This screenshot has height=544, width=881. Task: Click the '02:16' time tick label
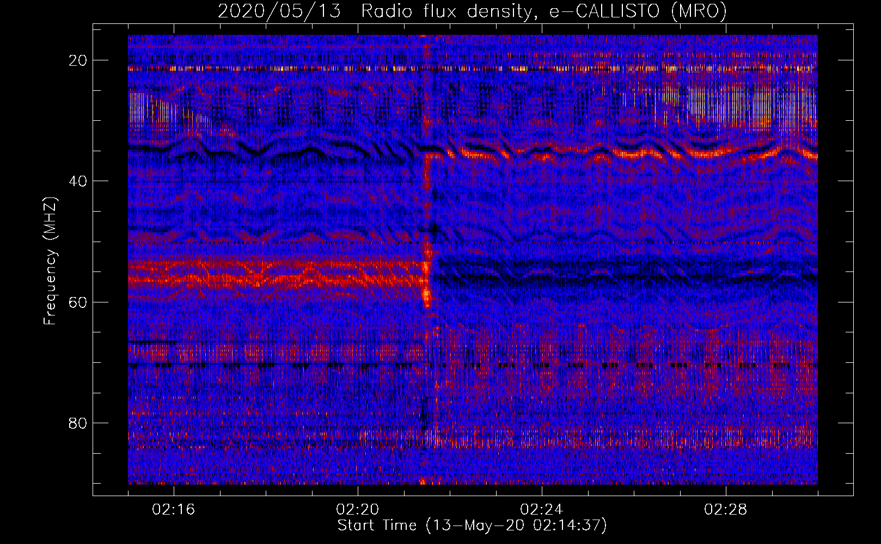coord(174,509)
